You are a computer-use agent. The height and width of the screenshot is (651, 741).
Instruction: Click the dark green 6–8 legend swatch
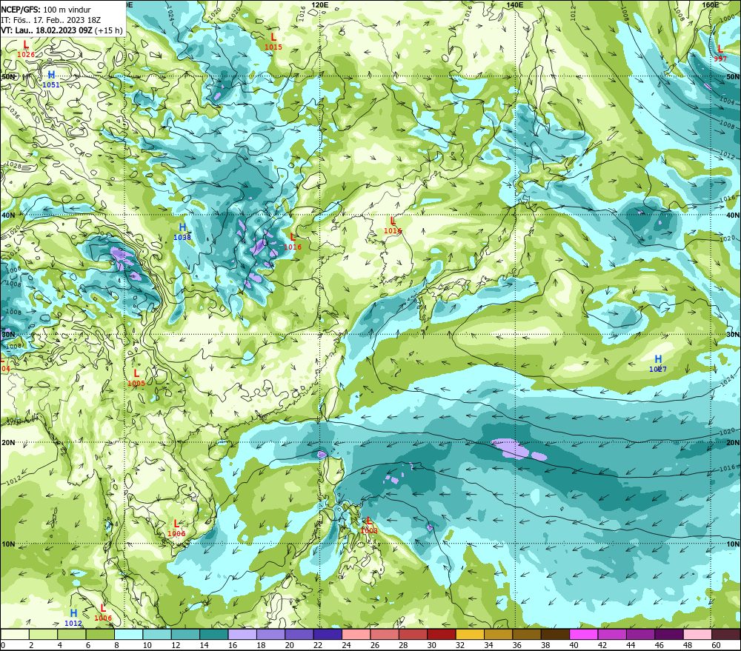click(100, 634)
